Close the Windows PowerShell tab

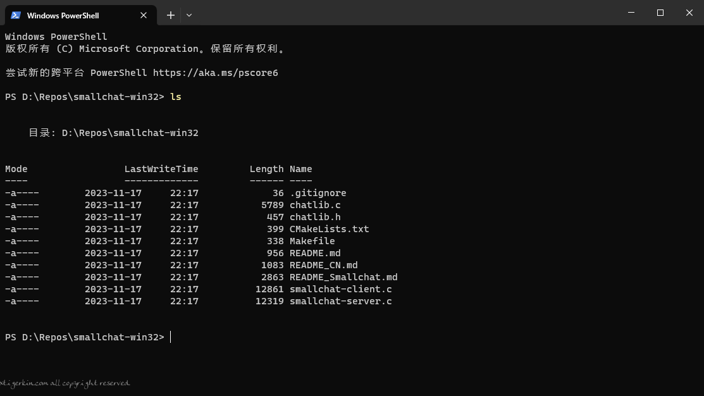click(x=144, y=15)
